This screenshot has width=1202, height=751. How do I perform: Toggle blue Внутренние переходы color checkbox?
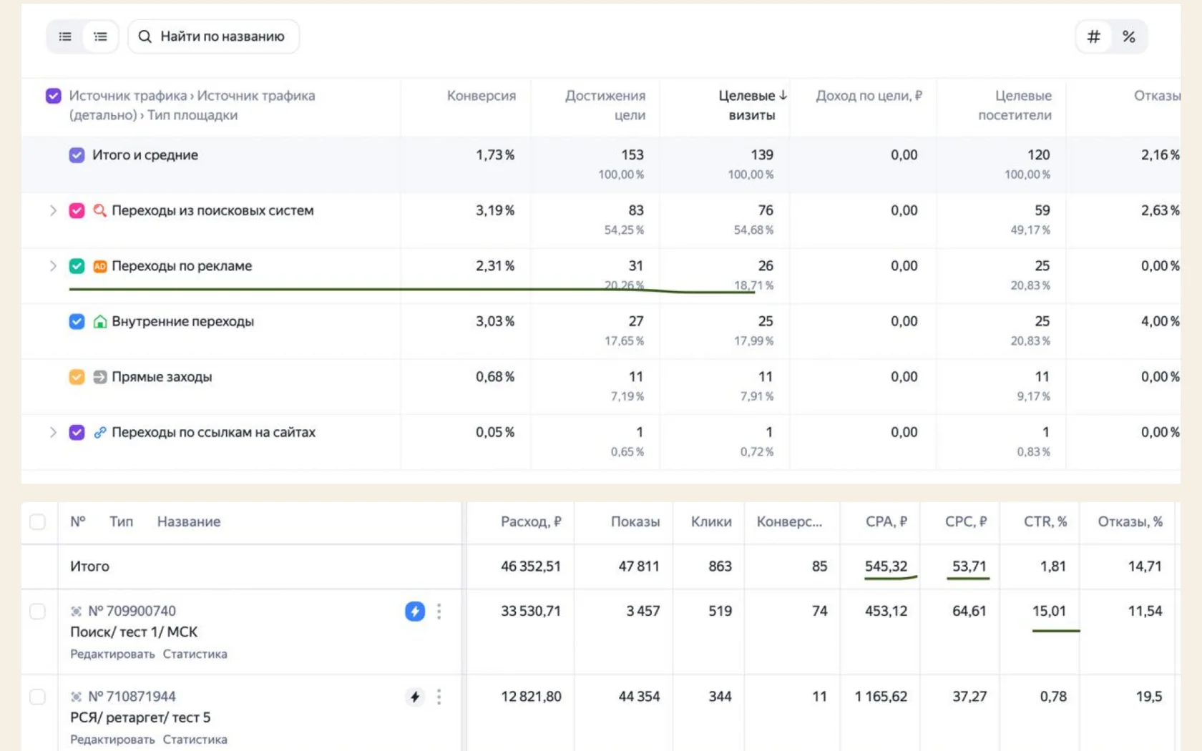tap(77, 321)
